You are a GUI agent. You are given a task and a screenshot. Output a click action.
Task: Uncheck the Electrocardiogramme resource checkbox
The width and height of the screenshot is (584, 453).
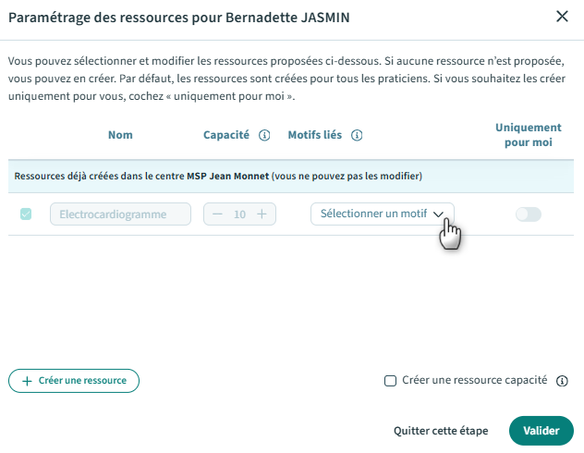(26, 214)
